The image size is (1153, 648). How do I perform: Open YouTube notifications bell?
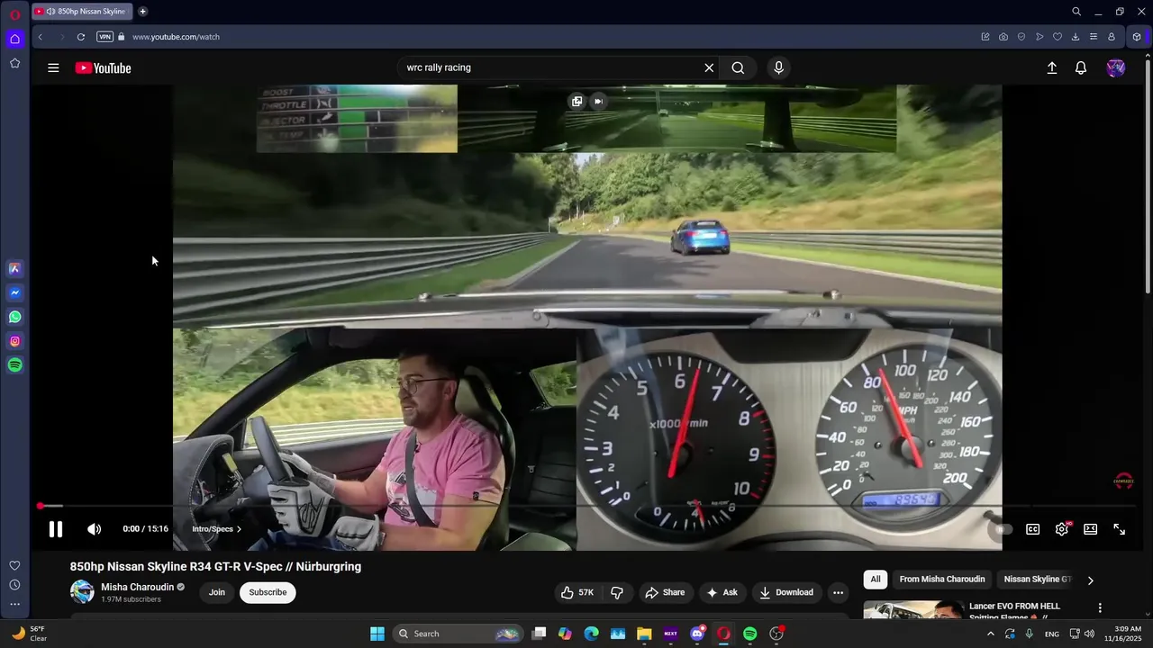[x=1081, y=67]
